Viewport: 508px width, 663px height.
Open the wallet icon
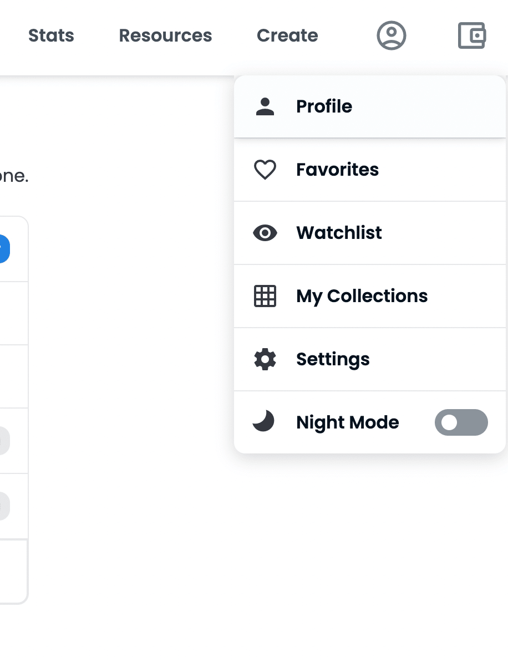pyautogui.click(x=471, y=35)
